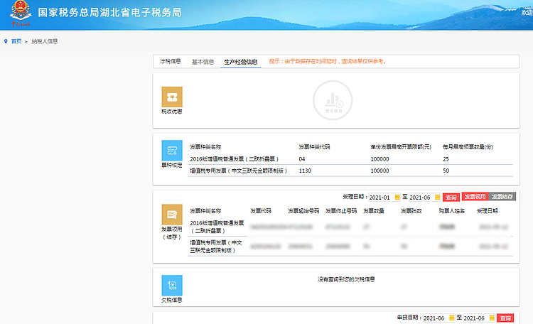This screenshot has height=324, width=533.
Task: Open calendar for 申报日期 start date
Action: pos(451,318)
